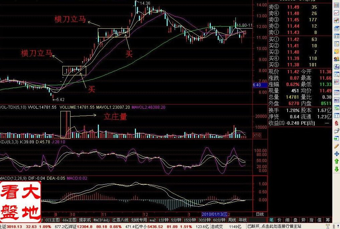Viewport: 340px width, 229px height.
Task: Select the 值 tab in quote panel
Action: tap(319, 220)
